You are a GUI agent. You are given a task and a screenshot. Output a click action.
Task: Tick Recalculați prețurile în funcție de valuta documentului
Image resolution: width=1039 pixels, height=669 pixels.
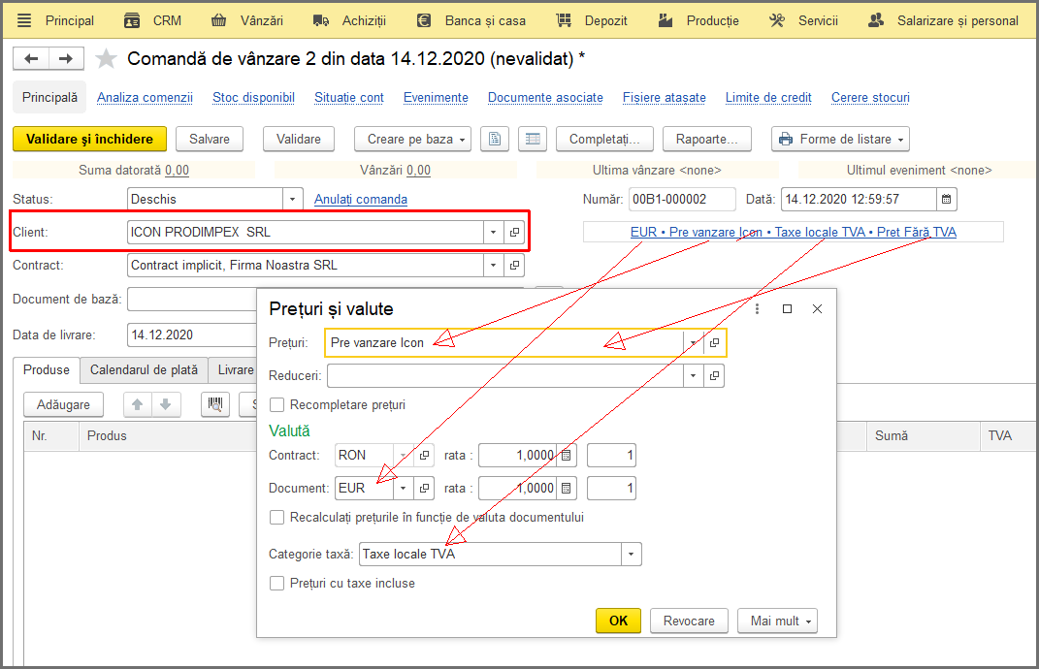[x=277, y=518]
